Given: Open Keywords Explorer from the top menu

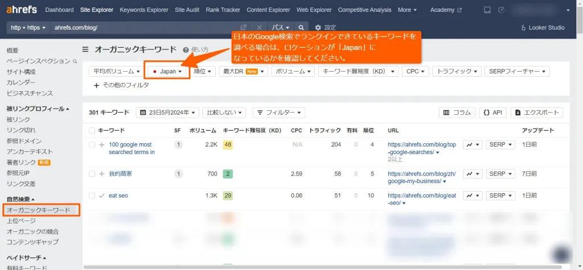Looking at the screenshot, I should pyautogui.click(x=144, y=10).
